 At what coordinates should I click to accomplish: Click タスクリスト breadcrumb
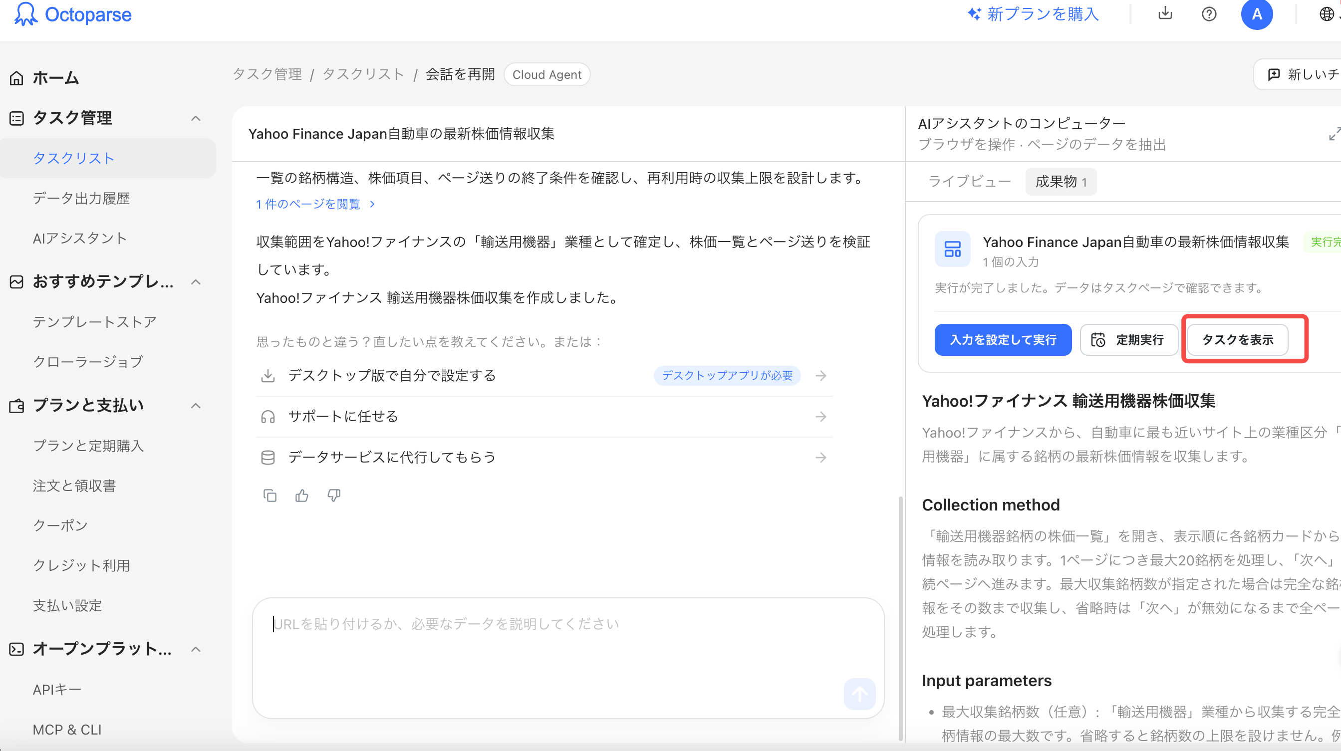pyautogui.click(x=363, y=74)
